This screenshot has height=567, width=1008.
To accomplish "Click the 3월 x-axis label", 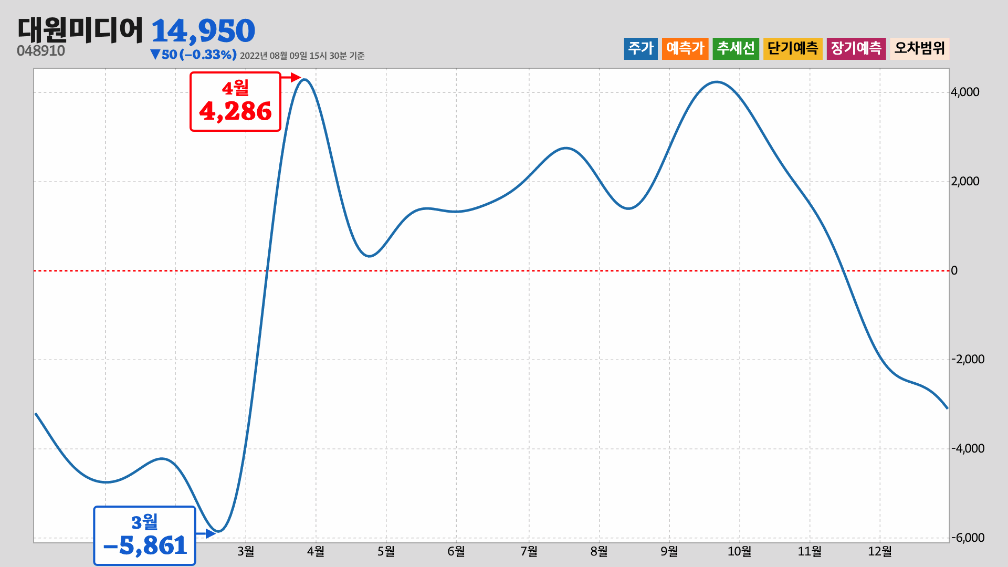I will 246,551.
